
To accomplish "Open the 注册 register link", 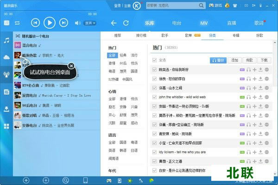I will (x=127, y=6).
